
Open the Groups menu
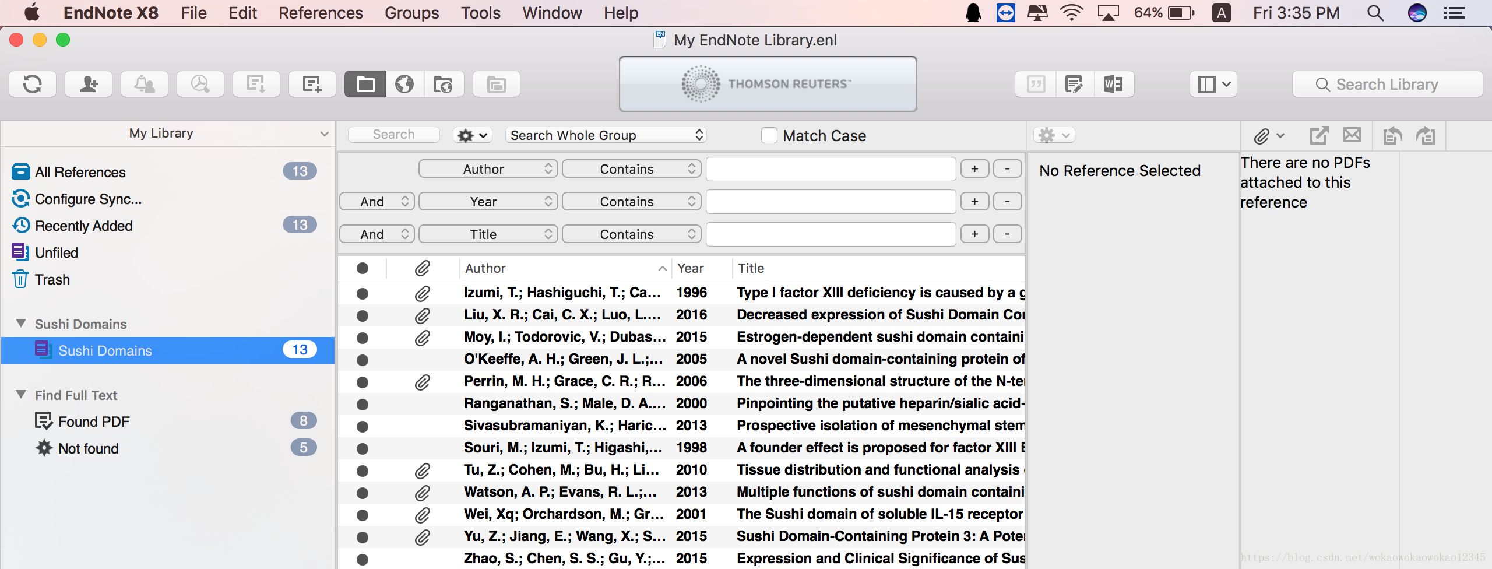click(412, 13)
